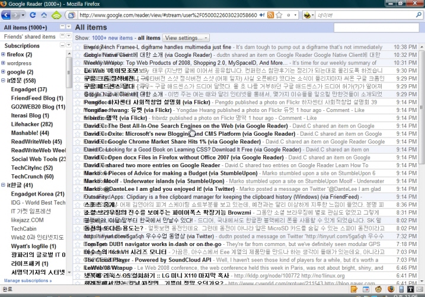Expand the google (2) folder

pyautogui.click(x=3, y=72)
